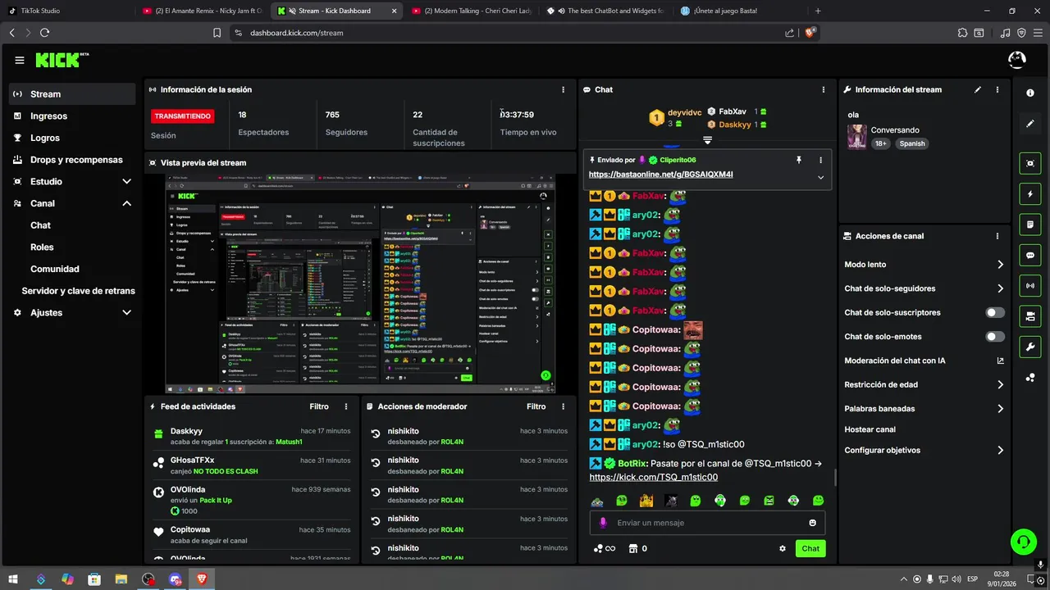Click the three-dots icon at bottom of right sidebar
This screenshot has width=1050, height=590.
pyautogui.click(x=1030, y=378)
